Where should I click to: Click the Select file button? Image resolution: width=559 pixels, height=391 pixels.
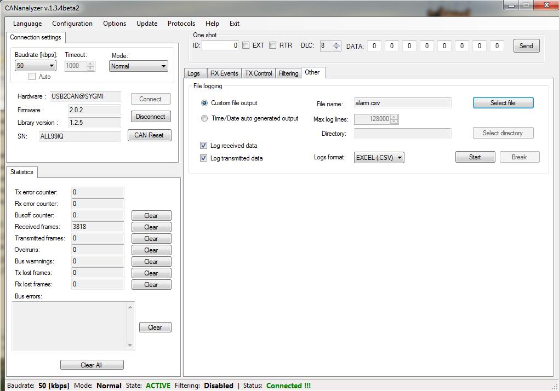[x=503, y=103]
